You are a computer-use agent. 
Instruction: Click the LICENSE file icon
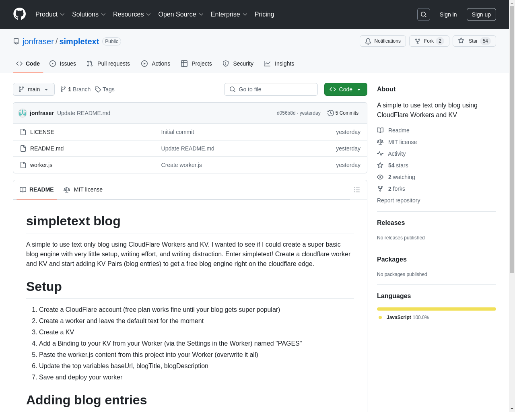(23, 132)
